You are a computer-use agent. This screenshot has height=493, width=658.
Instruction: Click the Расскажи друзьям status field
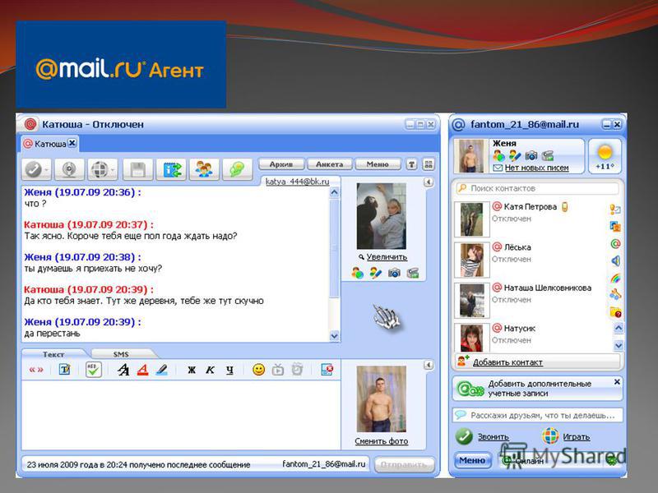point(538,416)
